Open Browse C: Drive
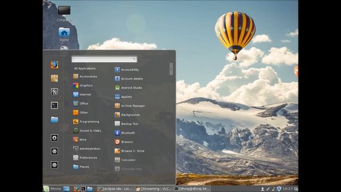Image resolution: width=341 pixels, height=192 pixels. pyautogui.click(x=129, y=151)
